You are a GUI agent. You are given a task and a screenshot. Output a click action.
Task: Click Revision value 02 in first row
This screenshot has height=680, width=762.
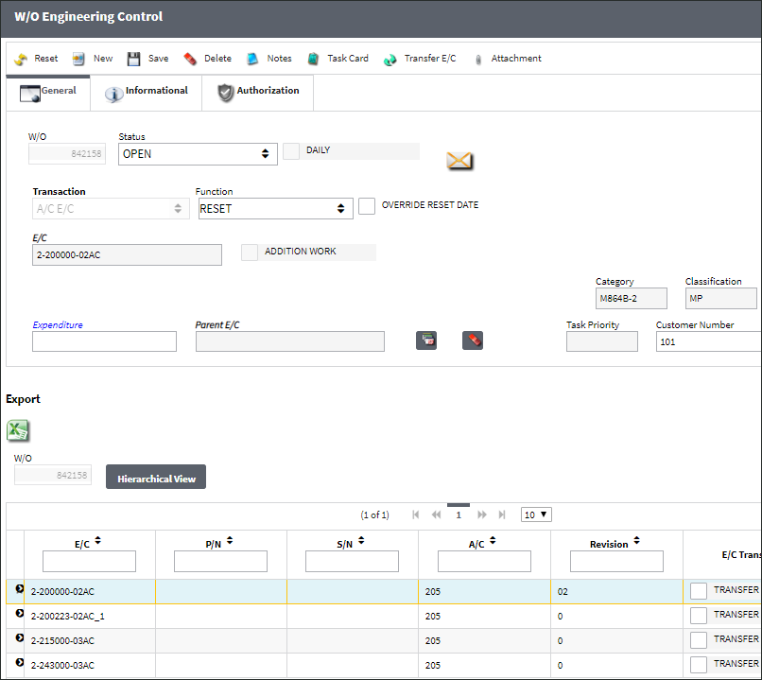point(563,591)
